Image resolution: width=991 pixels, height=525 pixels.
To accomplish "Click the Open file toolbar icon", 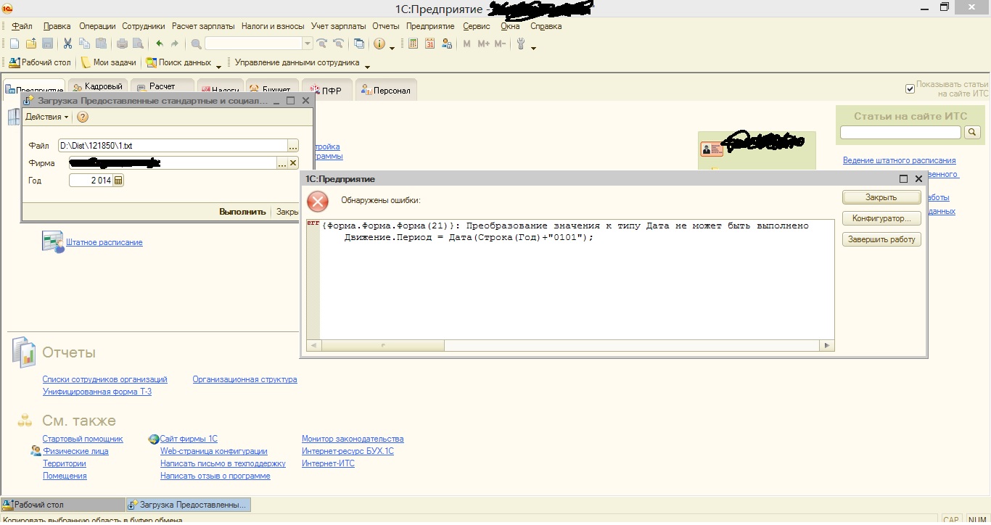I will click(x=31, y=44).
